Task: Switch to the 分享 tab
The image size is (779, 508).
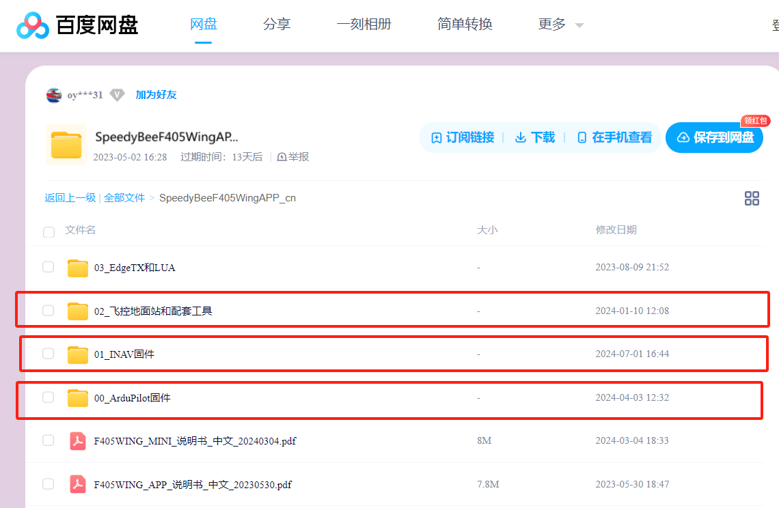Action: click(x=277, y=24)
